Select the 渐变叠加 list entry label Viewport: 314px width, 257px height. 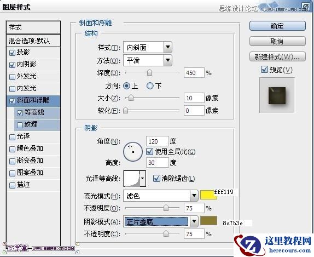pos(30,161)
